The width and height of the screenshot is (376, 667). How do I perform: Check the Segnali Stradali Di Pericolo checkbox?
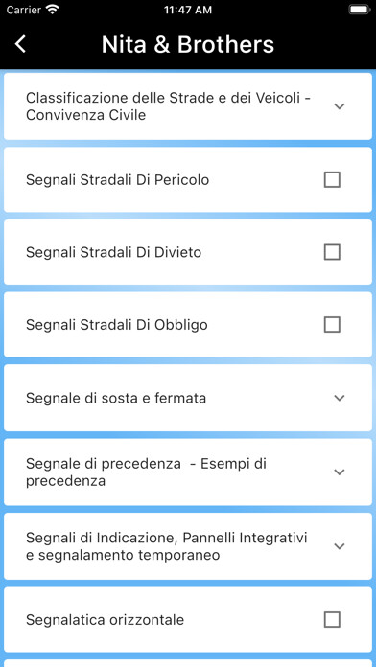[x=332, y=180]
